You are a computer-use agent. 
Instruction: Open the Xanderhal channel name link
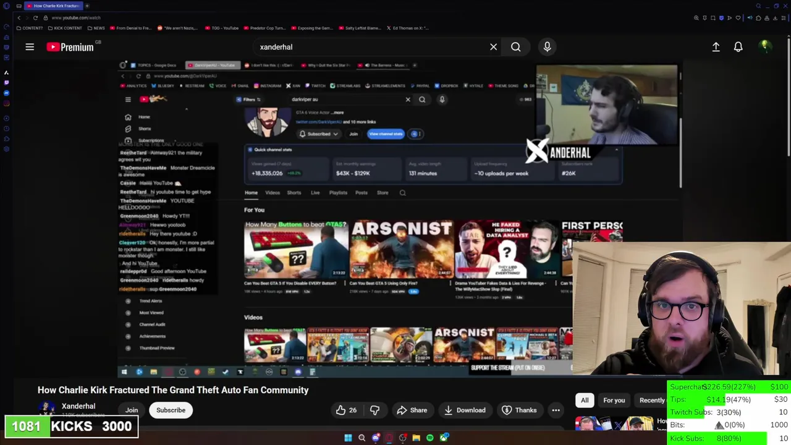78,406
